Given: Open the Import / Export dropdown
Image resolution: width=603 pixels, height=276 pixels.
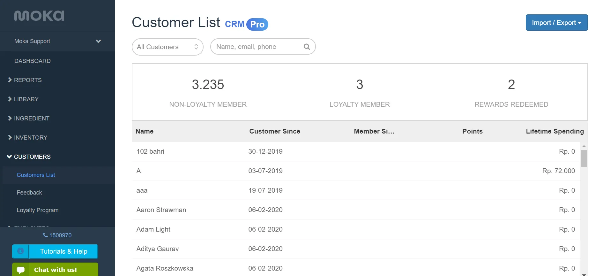Looking at the screenshot, I should (557, 23).
